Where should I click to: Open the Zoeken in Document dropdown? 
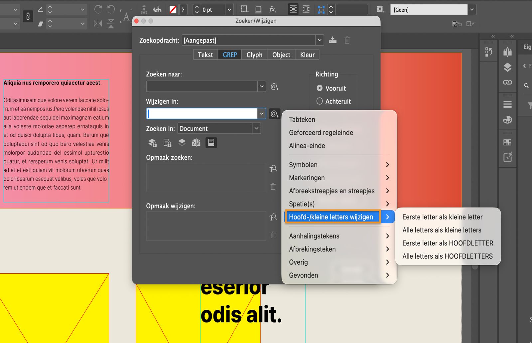(x=256, y=128)
